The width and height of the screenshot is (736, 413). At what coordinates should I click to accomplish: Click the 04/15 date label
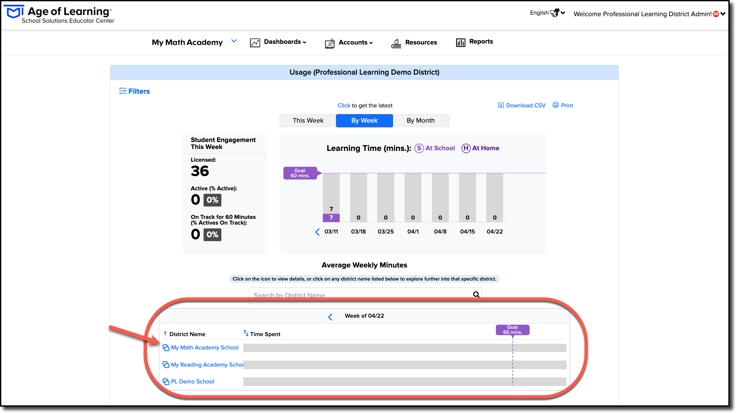(467, 232)
